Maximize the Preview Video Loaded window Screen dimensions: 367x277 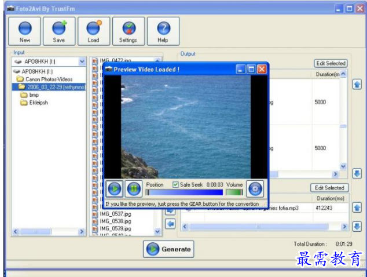(251, 70)
